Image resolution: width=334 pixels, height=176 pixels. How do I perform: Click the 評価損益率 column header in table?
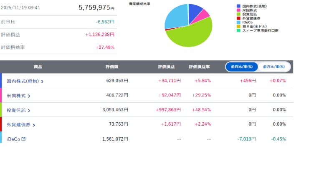[x=199, y=67]
